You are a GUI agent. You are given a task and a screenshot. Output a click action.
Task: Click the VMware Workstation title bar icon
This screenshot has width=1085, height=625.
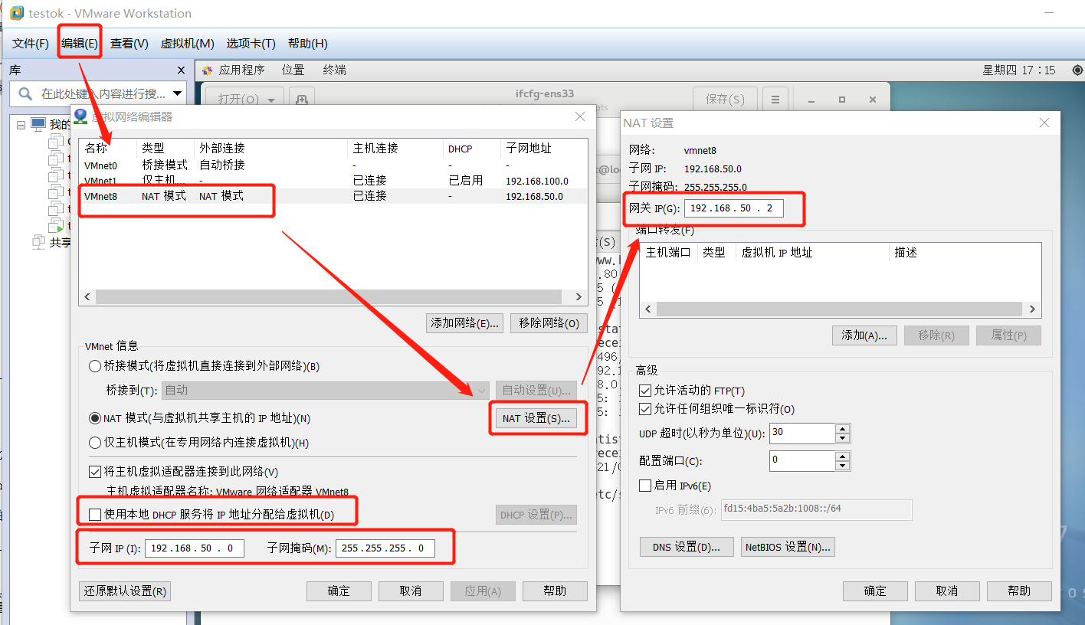click(16, 13)
